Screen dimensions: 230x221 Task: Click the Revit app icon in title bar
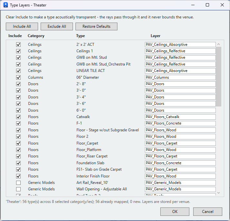point(5,5)
